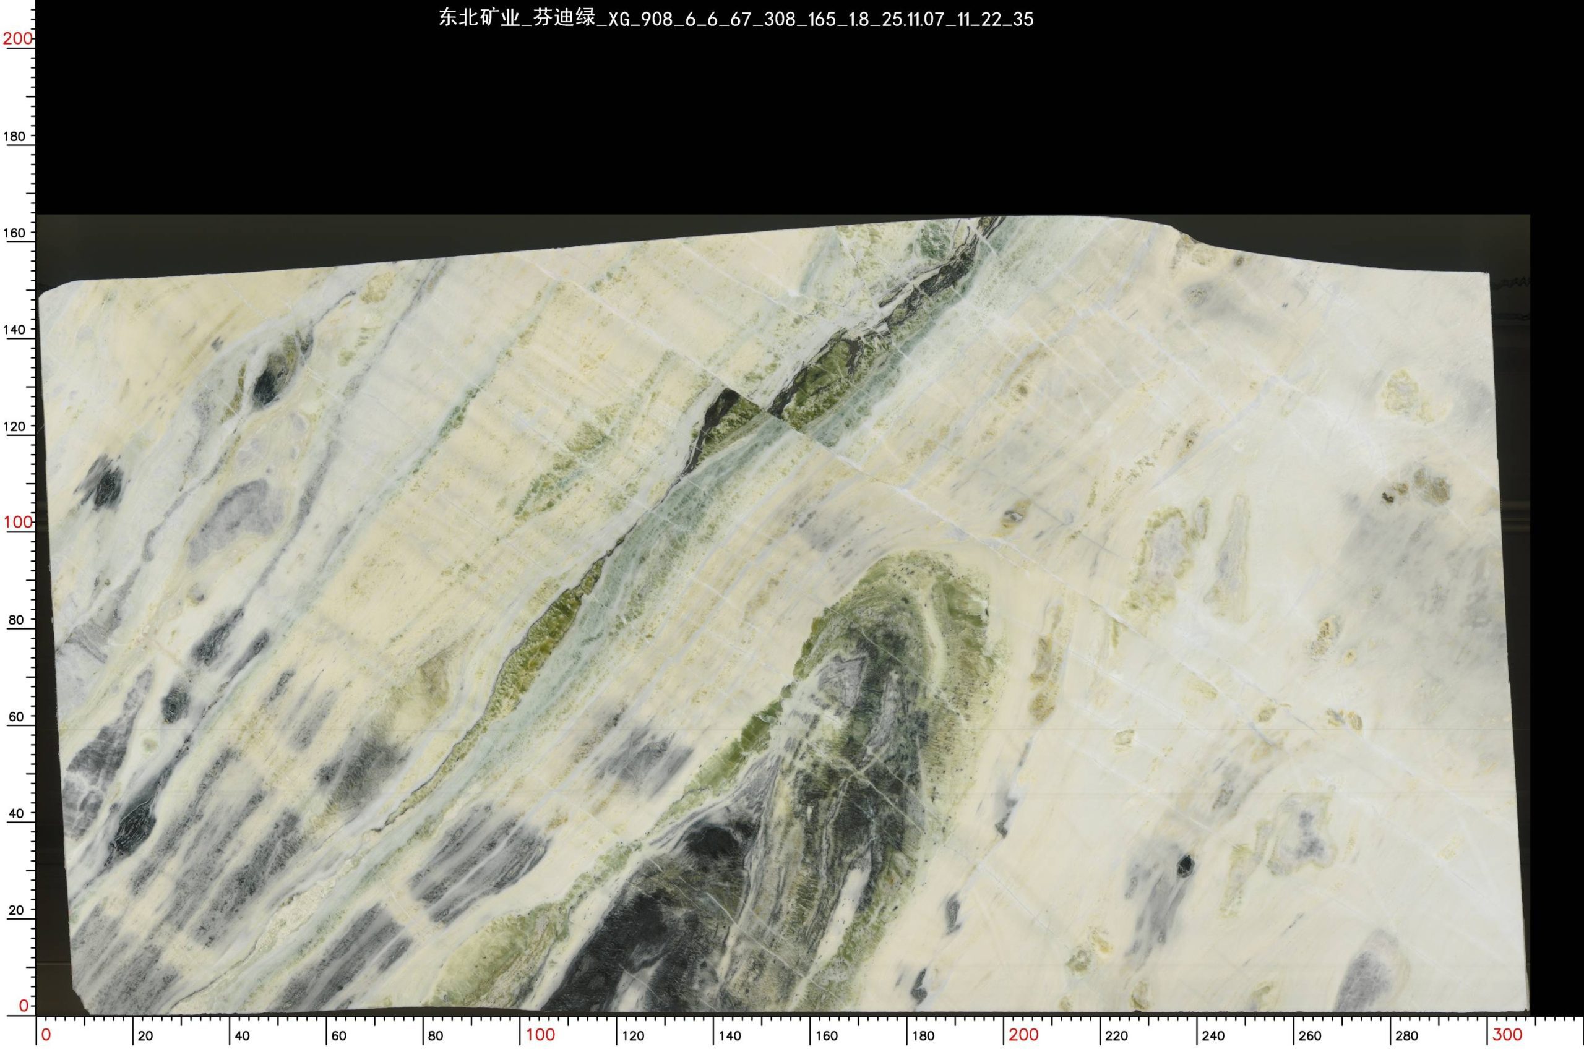Click the small black spot in lower-right slab
The image size is (1584, 1052).
point(1186,864)
